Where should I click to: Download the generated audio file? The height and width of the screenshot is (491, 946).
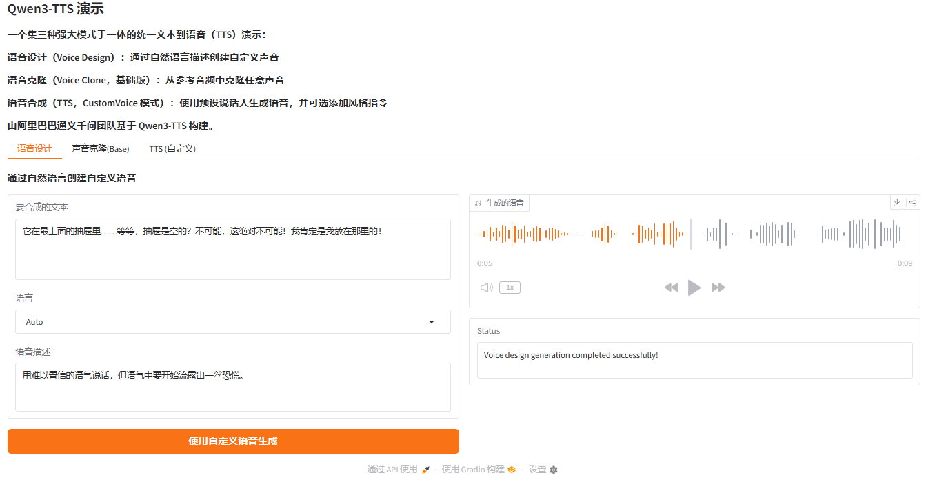click(897, 201)
